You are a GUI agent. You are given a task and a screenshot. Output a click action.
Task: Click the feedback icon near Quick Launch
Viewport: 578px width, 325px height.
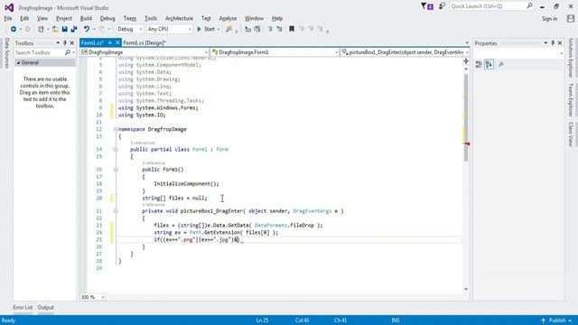[442, 6]
